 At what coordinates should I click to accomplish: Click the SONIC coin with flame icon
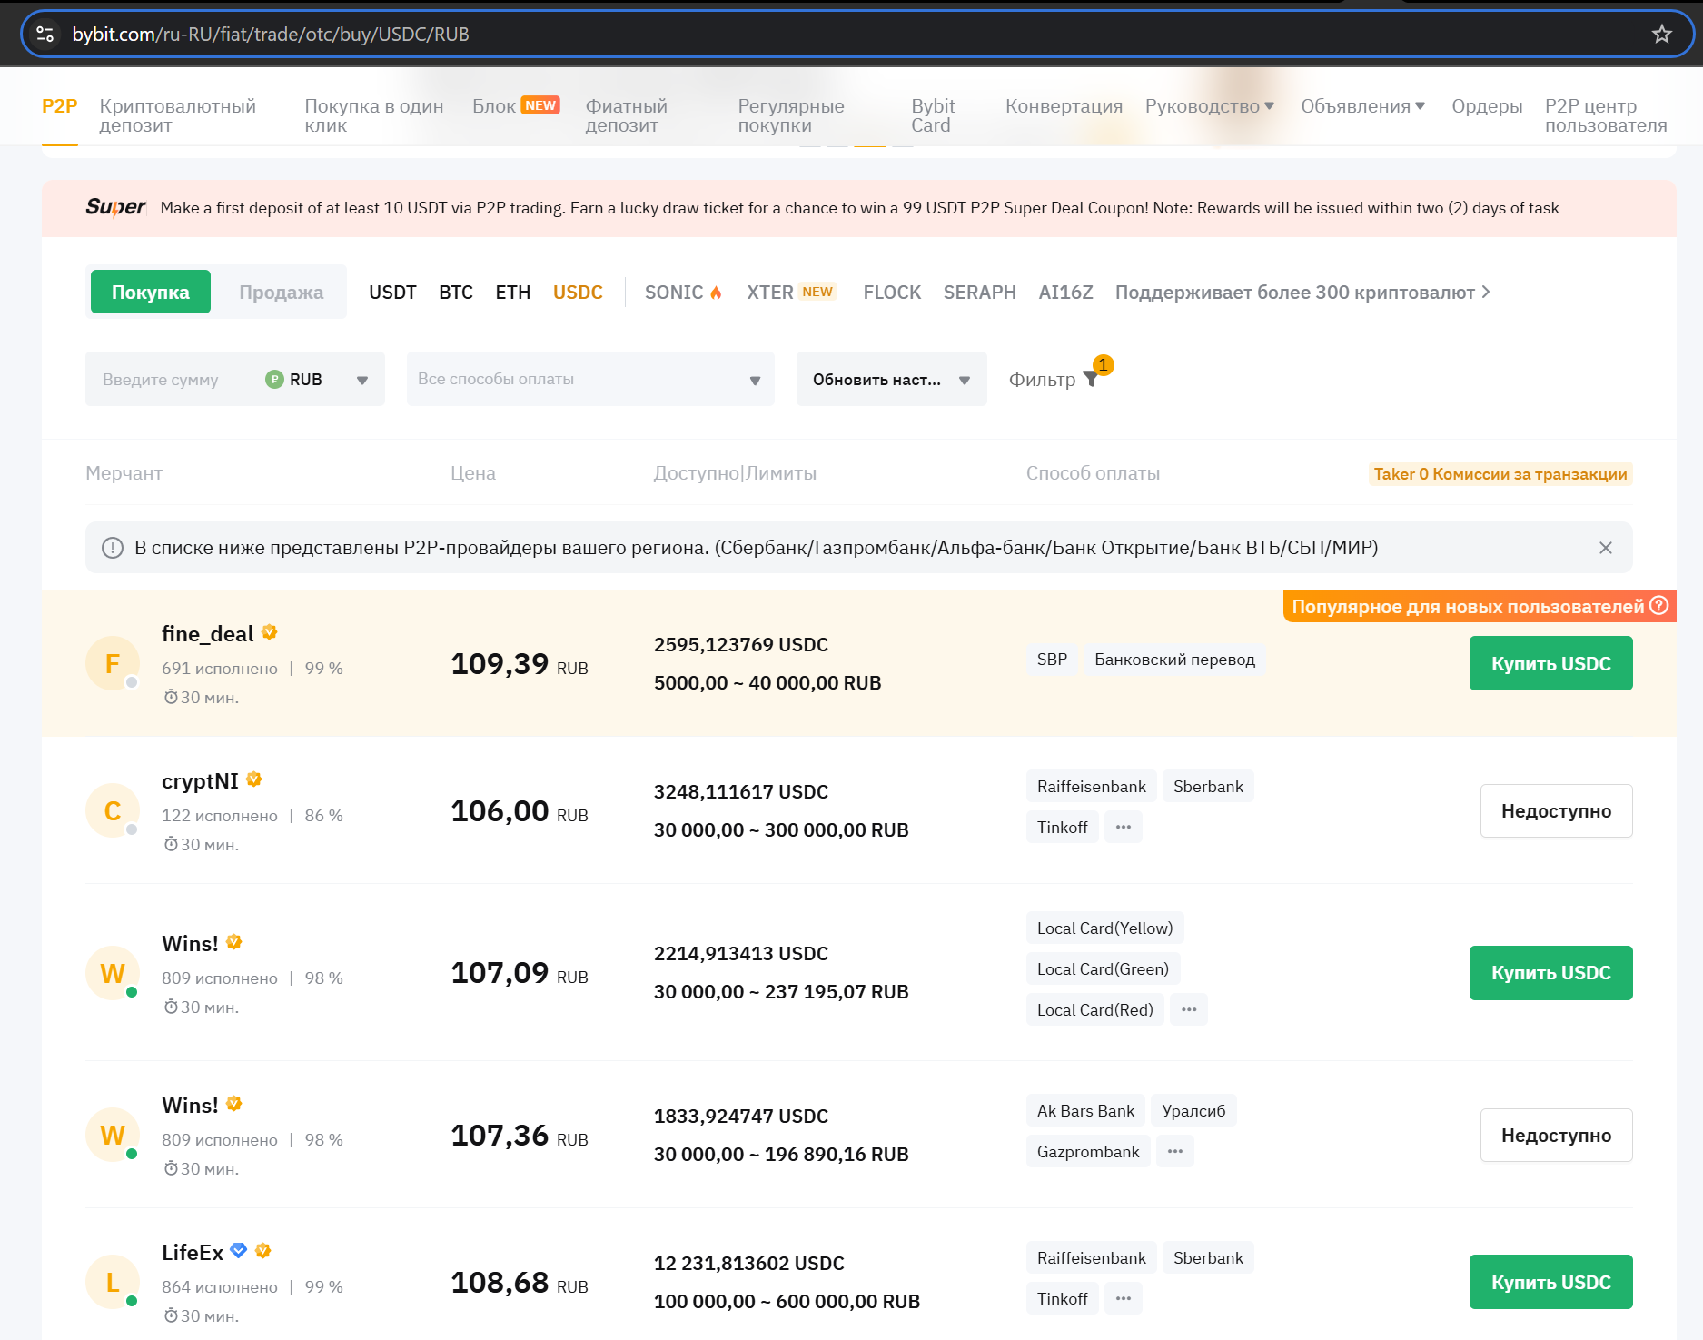(683, 293)
